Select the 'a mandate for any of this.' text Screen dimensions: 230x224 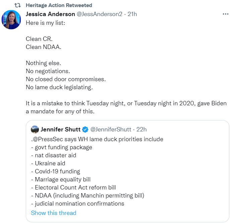[x=60, y=111]
